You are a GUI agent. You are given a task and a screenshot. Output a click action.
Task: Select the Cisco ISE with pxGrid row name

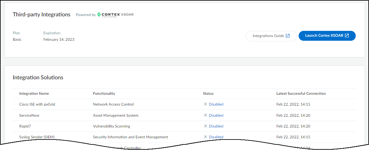37,104
